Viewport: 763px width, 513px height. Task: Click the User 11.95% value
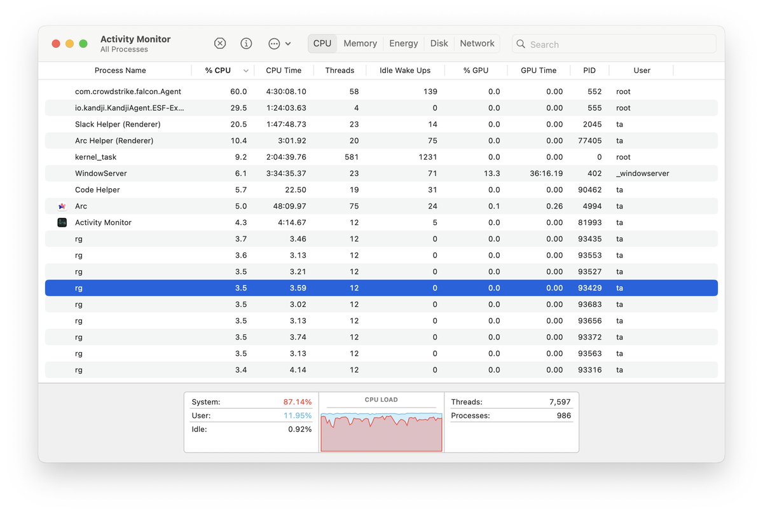298,416
